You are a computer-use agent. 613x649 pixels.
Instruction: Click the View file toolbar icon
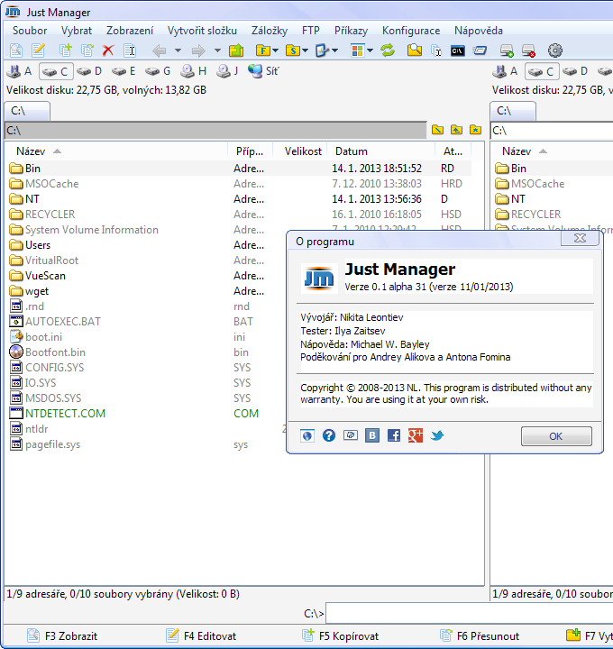coord(15,50)
